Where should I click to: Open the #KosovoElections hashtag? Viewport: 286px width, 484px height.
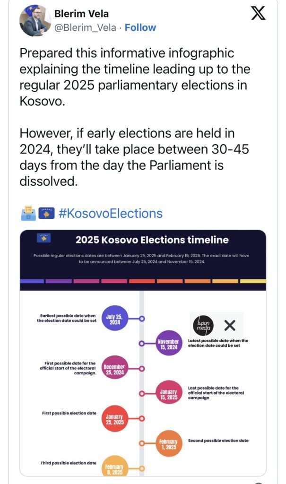pos(110,213)
